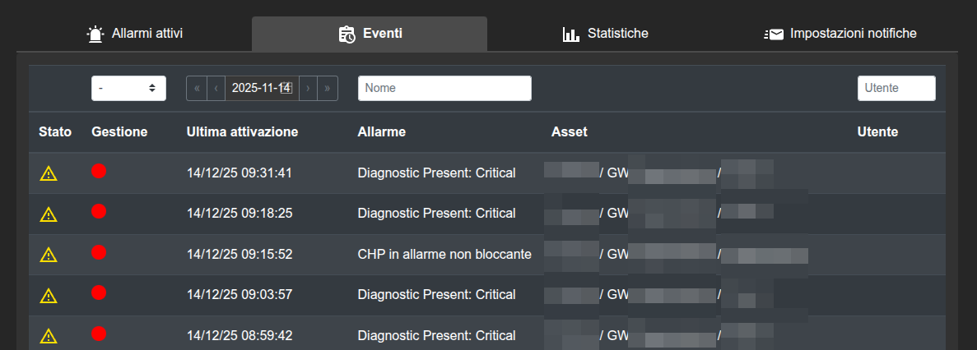Click the yellow warning icon at 09:31:41 row
This screenshot has width=977, height=350.
[x=49, y=173]
